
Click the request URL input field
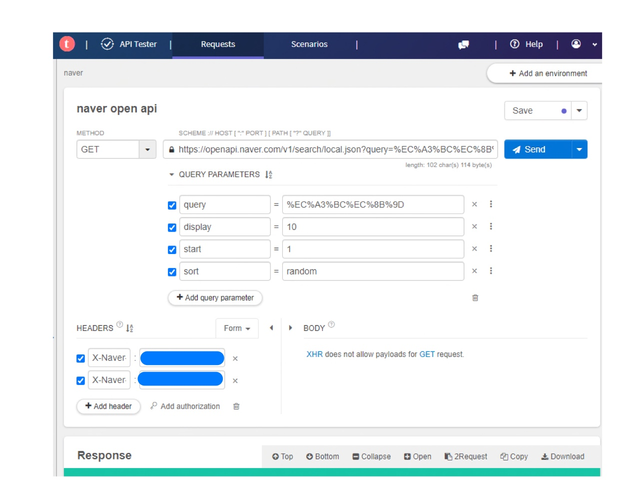(x=330, y=149)
